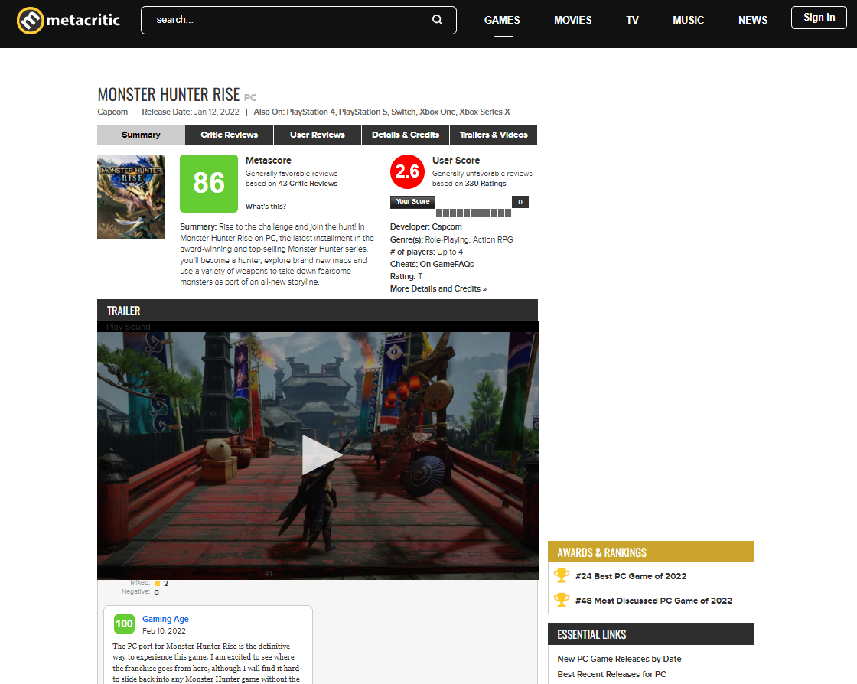Screen dimensions: 857x684
Task: Click the Capcom publisher link under title
Action: pos(112,112)
